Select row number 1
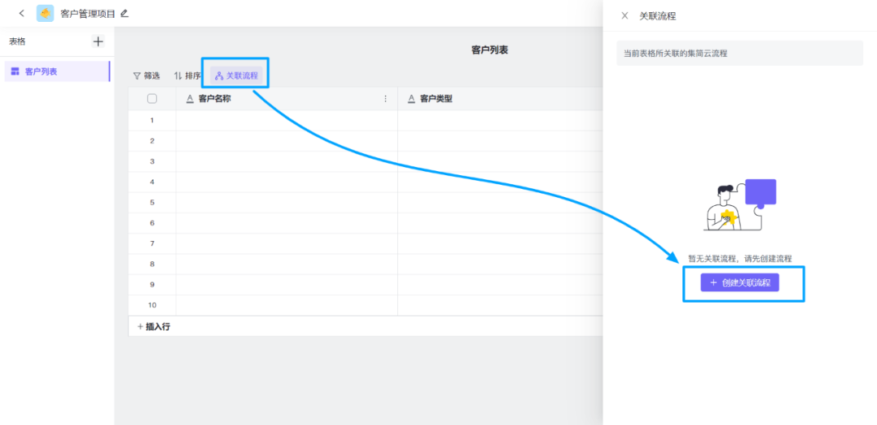The height and width of the screenshot is (425, 877). click(x=152, y=121)
